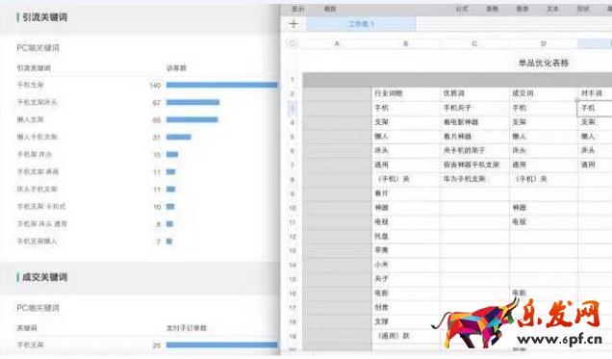The height and width of the screenshot is (359, 612).
Task: Select the 工作表 1 sheet tab
Action: [x=361, y=24]
